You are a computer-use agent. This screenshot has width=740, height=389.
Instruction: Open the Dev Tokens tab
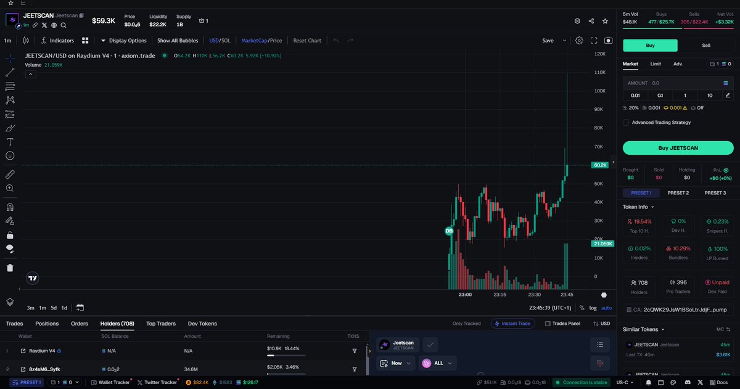click(x=202, y=323)
